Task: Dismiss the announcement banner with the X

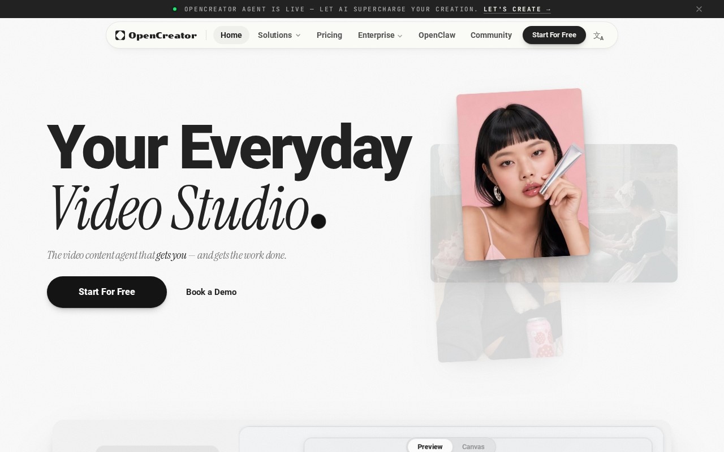Action: 699,9
